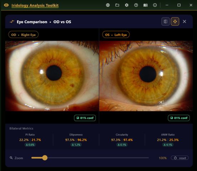Click the eye logo icon in title bar
This screenshot has height=171, width=197.
point(6,5)
